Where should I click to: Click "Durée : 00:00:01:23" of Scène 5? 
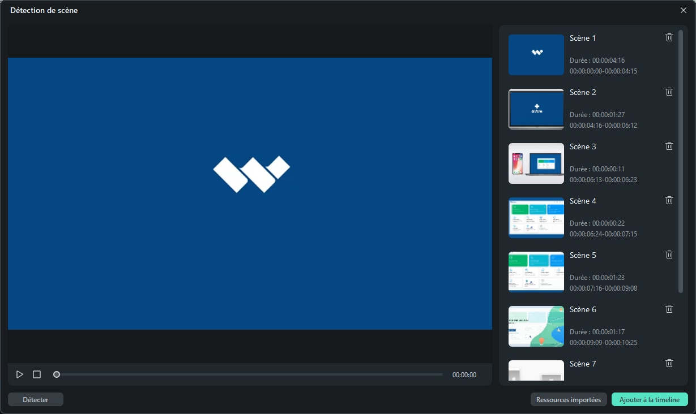tap(597, 277)
